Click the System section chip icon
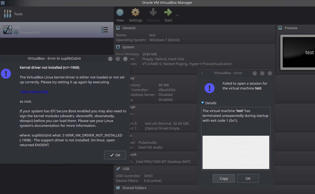 (x=118, y=47)
